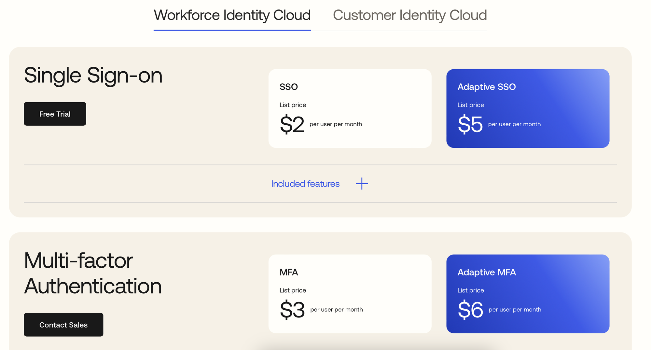Click the Free Trial button
Image resolution: width=651 pixels, height=350 pixels.
click(55, 114)
